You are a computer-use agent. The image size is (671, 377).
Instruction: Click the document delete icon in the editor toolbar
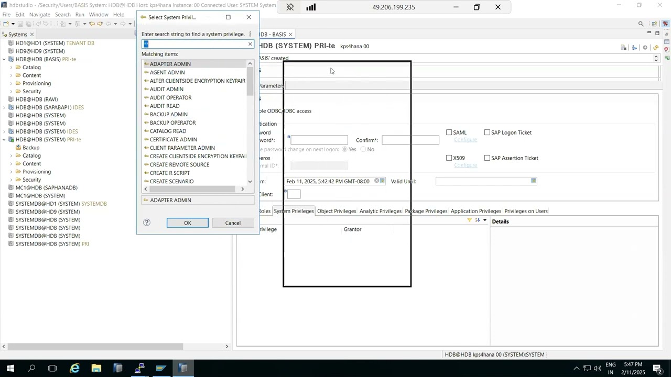point(624,48)
